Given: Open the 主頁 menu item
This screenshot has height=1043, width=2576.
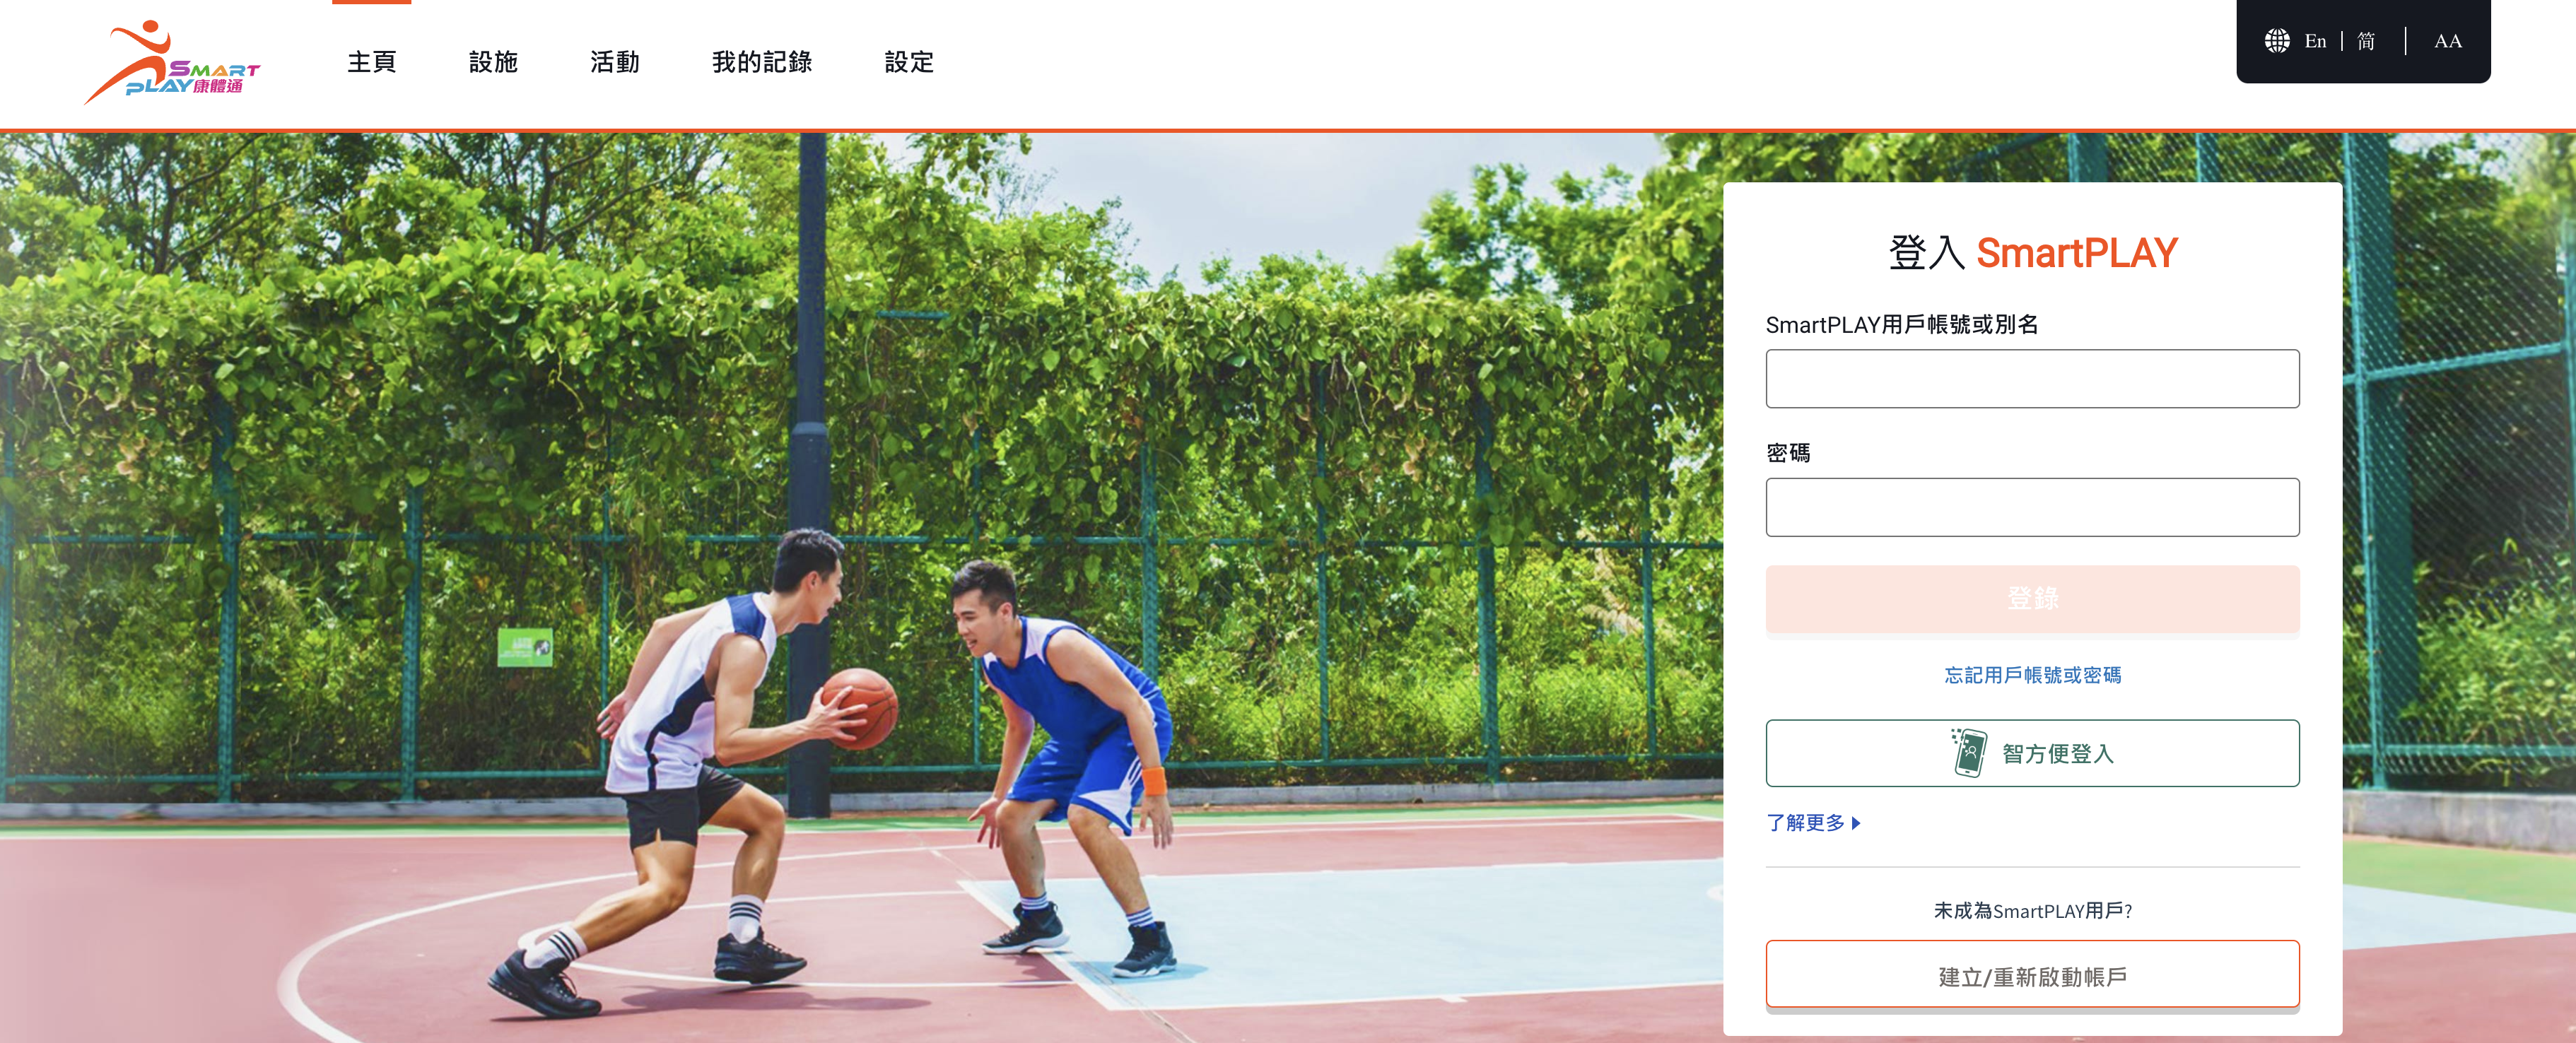Looking at the screenshot, I should coord(372,62).
